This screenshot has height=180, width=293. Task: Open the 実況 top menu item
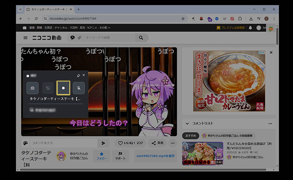tap(82, 27)
